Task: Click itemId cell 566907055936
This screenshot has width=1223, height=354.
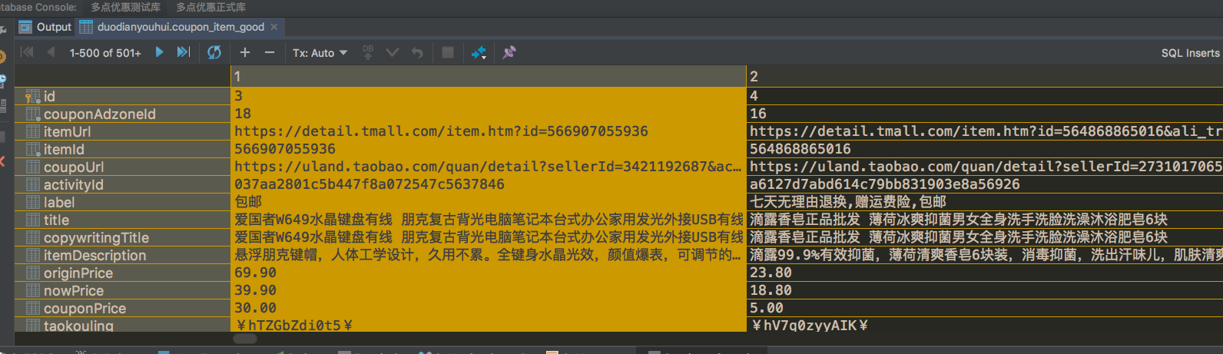Action: tap(489, 149)
